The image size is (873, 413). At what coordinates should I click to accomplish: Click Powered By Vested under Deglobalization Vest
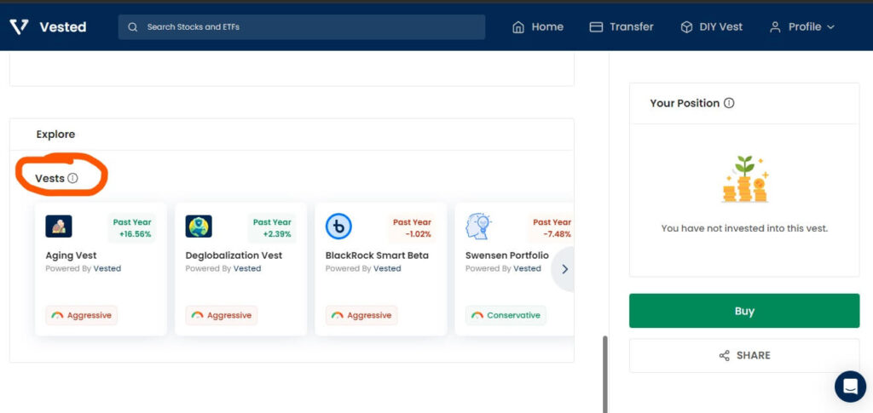coord(223,268)
